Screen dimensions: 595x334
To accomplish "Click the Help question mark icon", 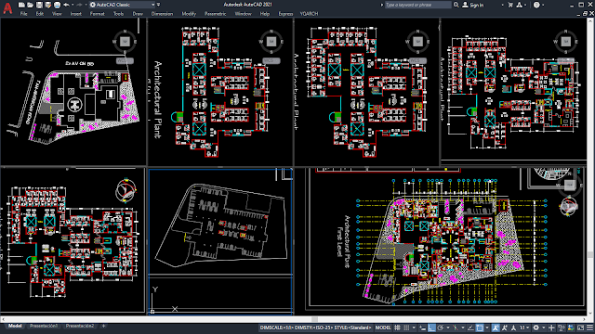I will point(536,5).
